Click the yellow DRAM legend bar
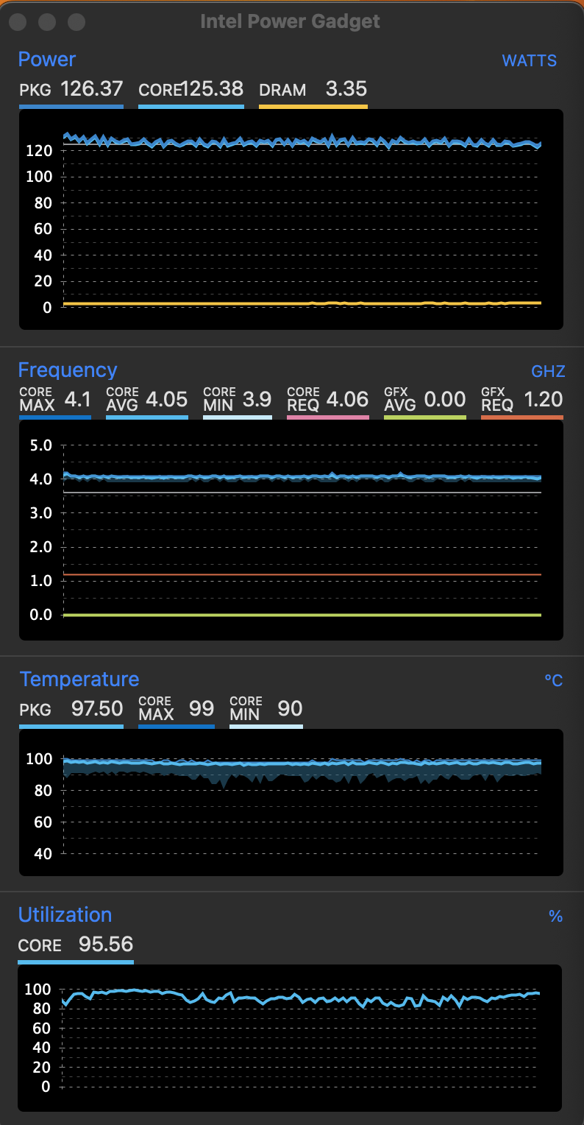Viewport: 584px width, 1125px height. (313, 107)
